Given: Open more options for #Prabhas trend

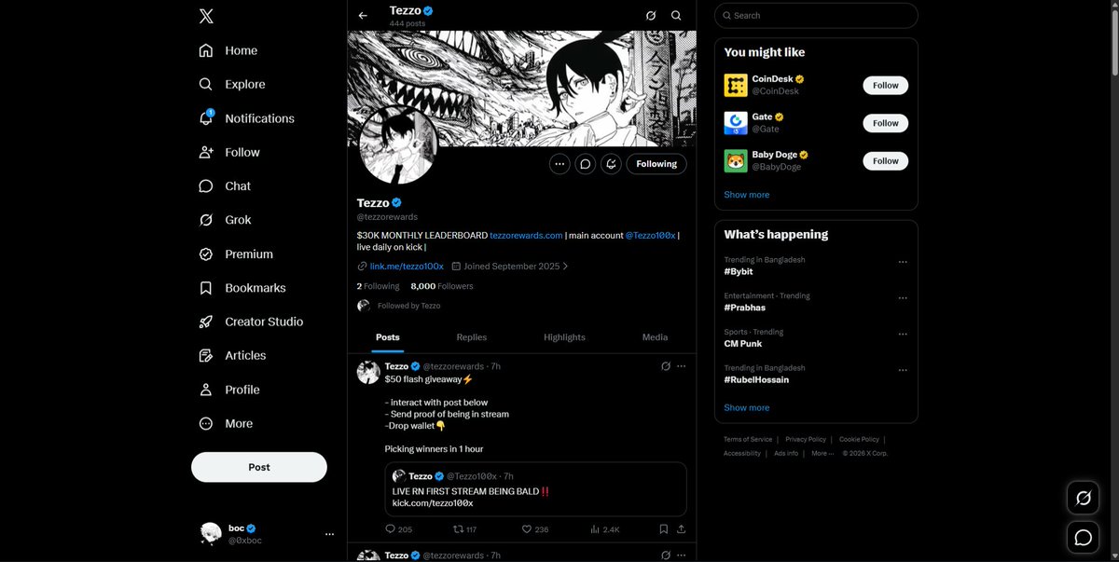Looking at the screenshot, I should coord(903,298).
